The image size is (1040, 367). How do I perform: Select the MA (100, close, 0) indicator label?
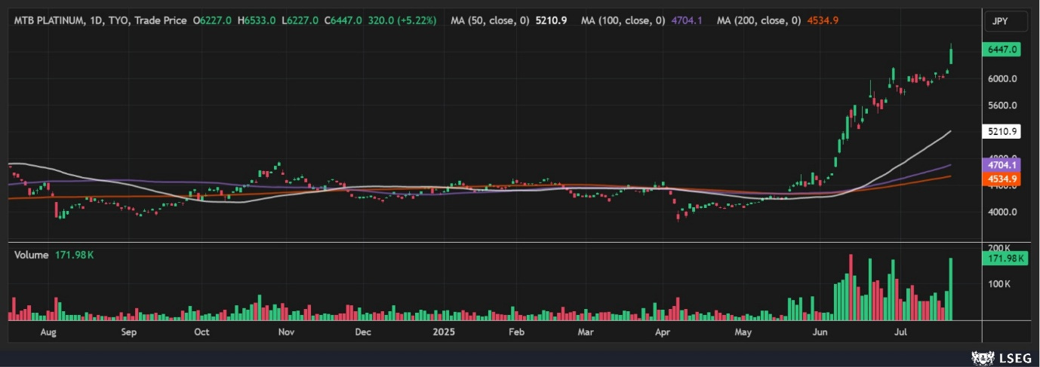(623, 21)
